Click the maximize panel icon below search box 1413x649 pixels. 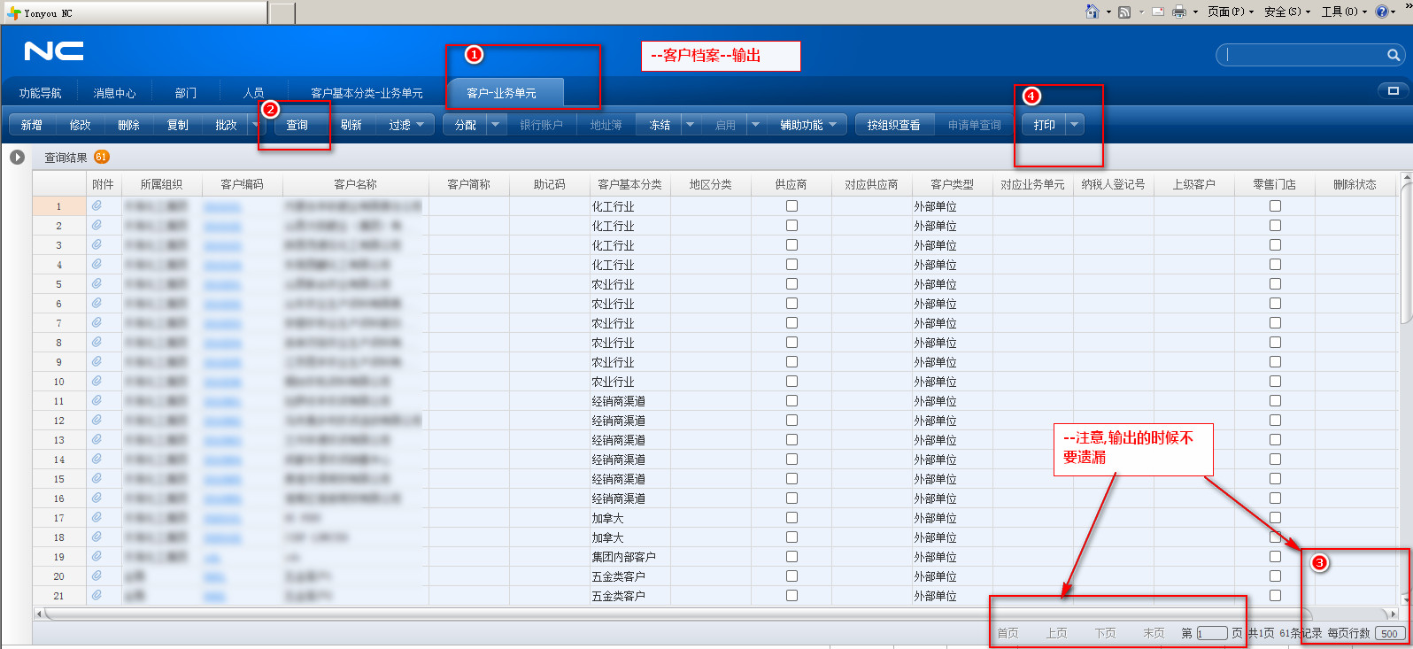pyautogui.click(x=1393, y=91)
